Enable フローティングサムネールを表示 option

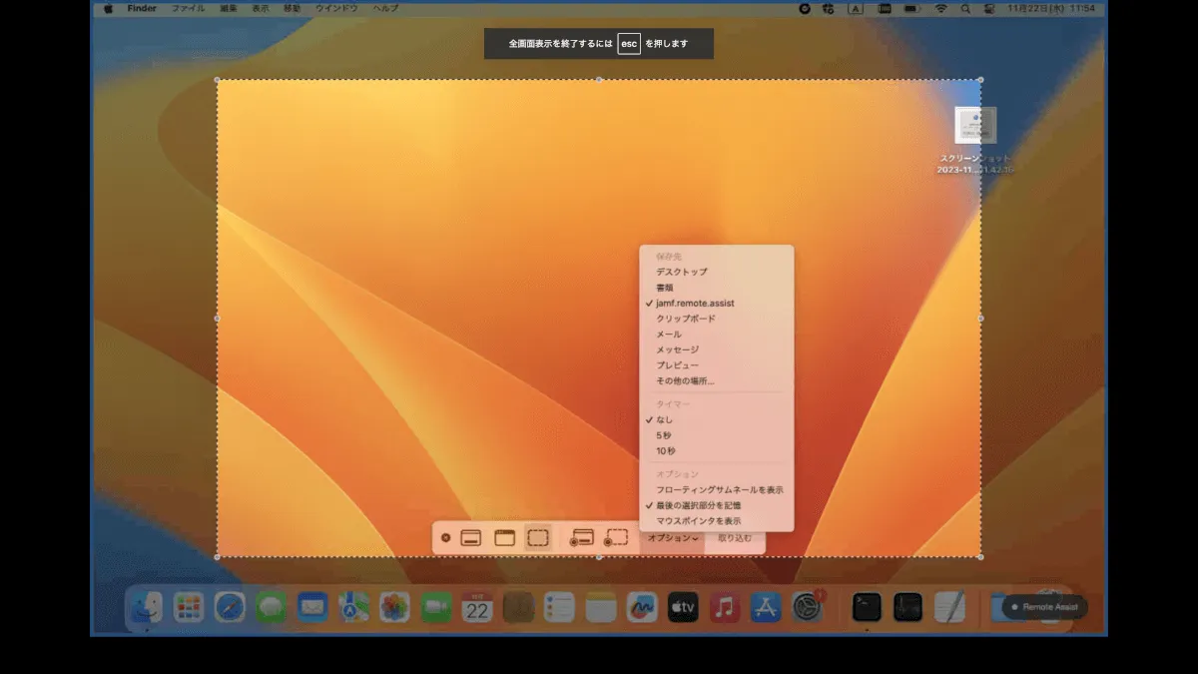click(719, 490)
